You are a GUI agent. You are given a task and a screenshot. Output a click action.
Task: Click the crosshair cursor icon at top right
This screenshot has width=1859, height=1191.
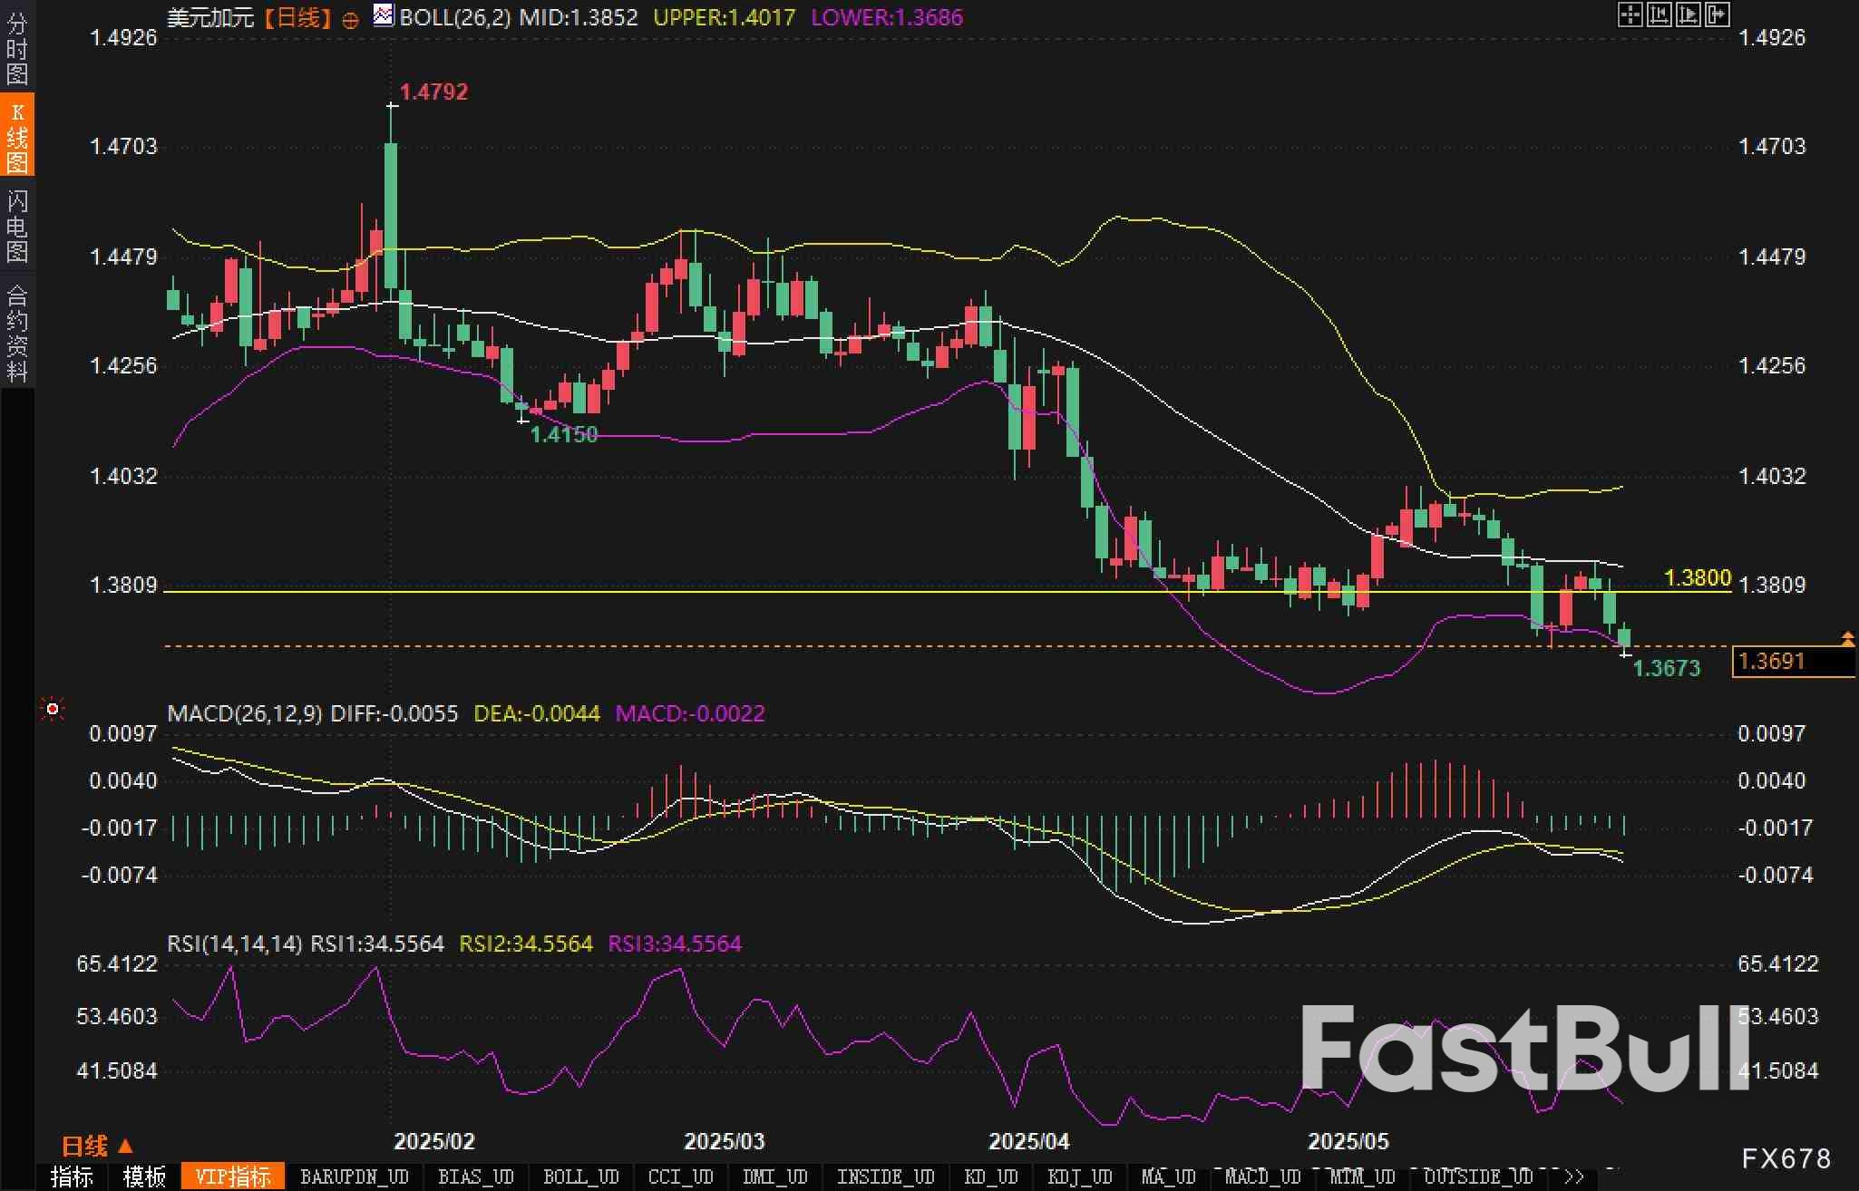[x=1630, y=15]
